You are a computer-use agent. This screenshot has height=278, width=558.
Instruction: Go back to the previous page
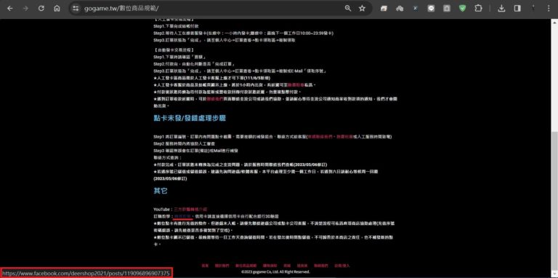click(9, 9)
